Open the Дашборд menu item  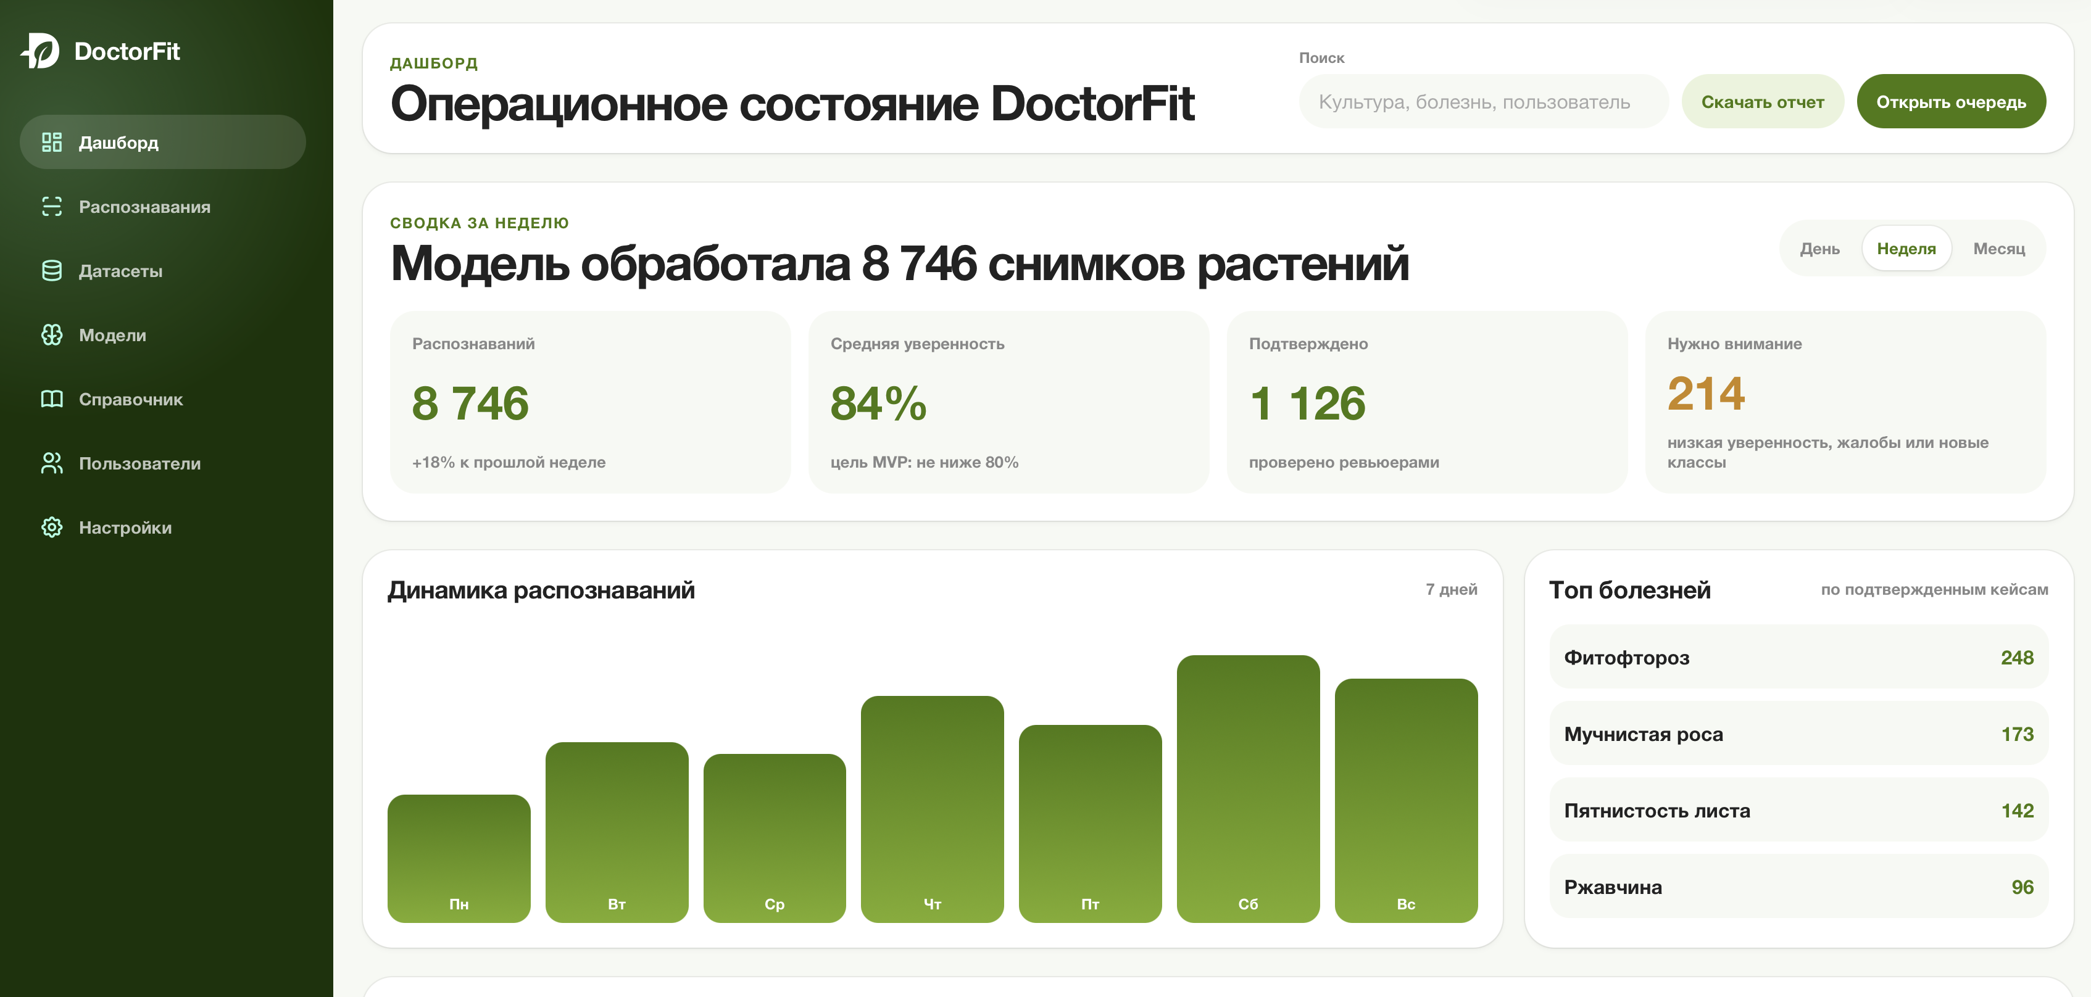(162, 142)
